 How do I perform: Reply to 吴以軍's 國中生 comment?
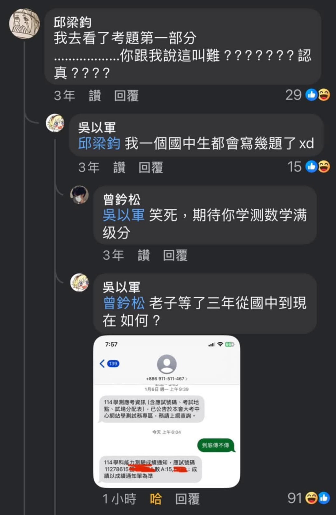tap(151, 168)
